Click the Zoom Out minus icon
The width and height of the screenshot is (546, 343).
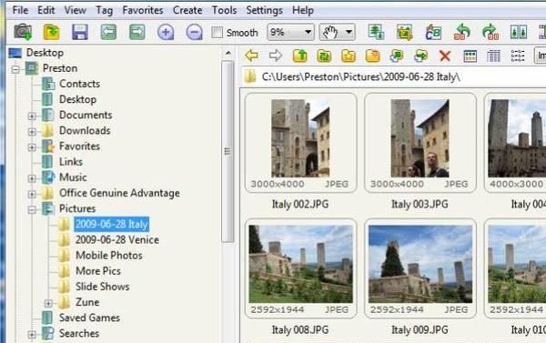[194, 33]
